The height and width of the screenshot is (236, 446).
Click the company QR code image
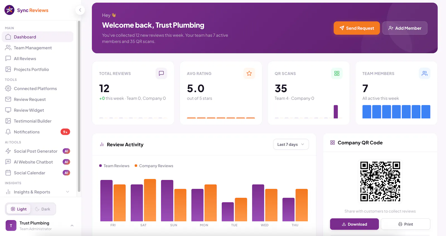point(380,181)
